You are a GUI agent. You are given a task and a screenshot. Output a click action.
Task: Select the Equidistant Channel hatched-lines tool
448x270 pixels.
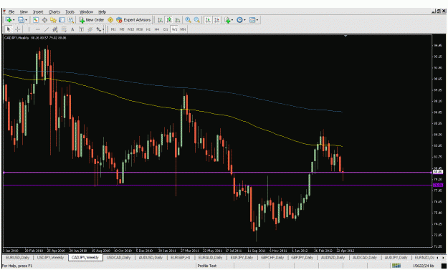coord(90,29)
